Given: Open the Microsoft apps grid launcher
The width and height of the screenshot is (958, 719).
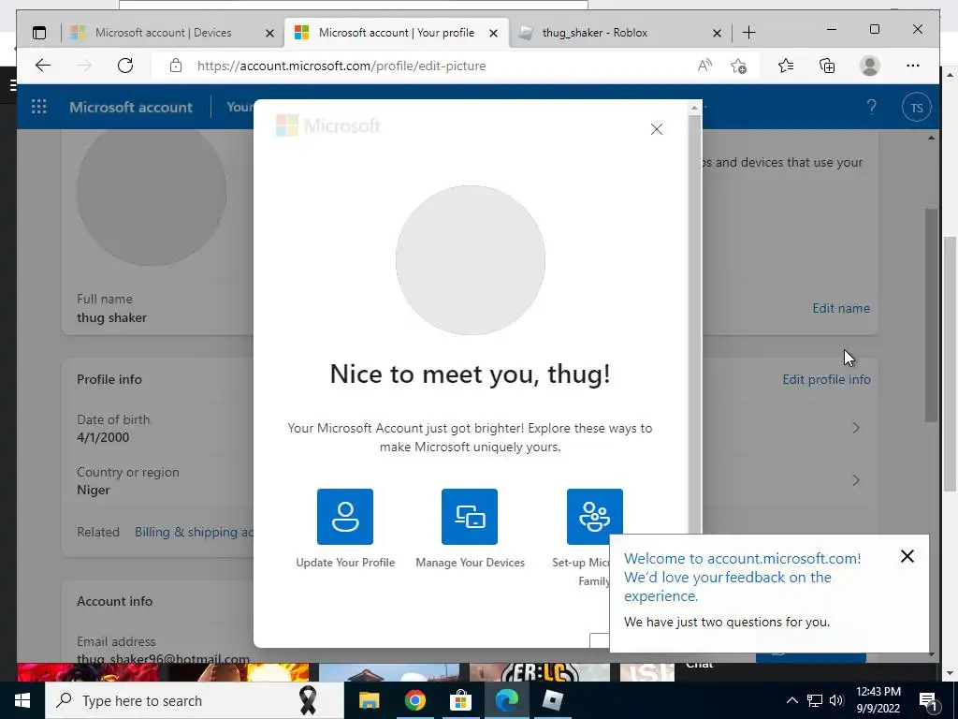Looking at the screenshot, I should (x=39, y=107).
